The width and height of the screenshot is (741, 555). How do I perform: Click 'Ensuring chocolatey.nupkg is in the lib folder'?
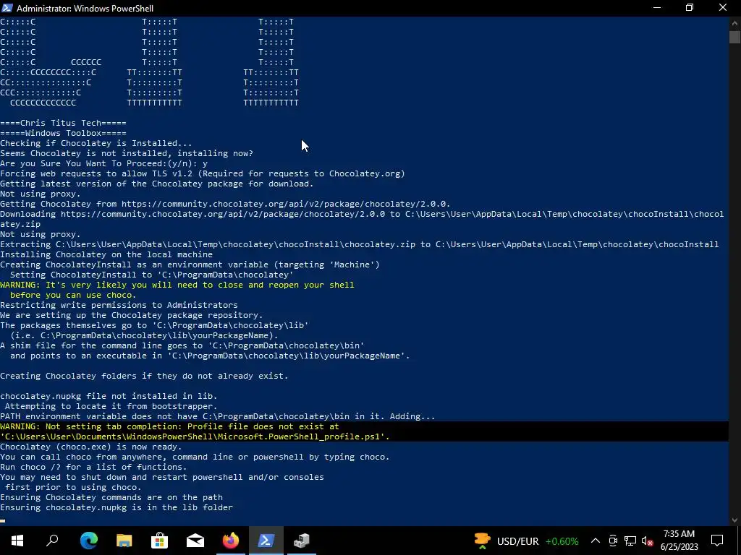coord(117,507)
